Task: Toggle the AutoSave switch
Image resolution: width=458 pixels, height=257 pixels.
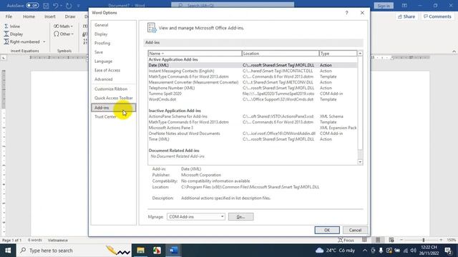Action: click(x=32, y=6)
